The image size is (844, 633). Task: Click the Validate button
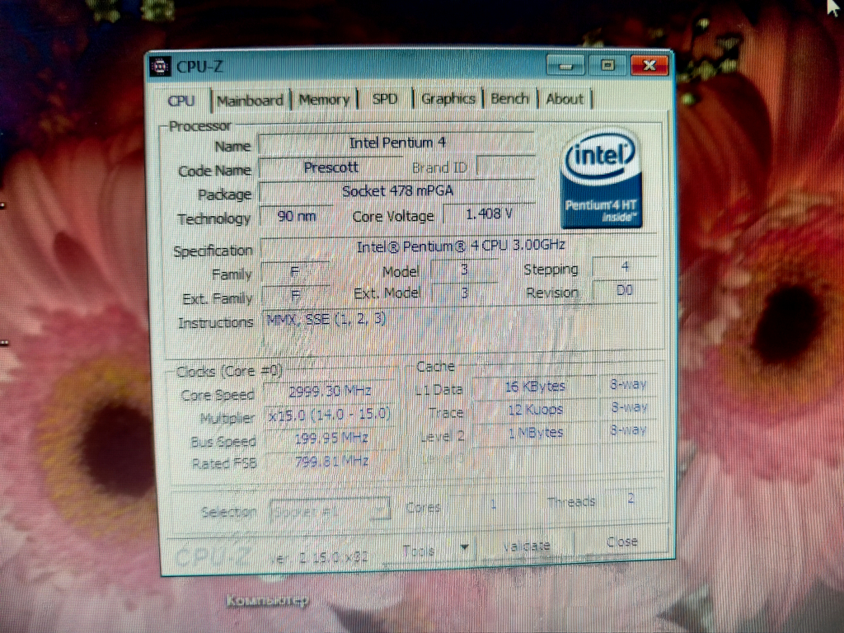pyautogui.click(x=527, y=546)
